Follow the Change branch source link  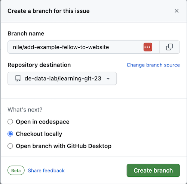[x=153, y=65]
